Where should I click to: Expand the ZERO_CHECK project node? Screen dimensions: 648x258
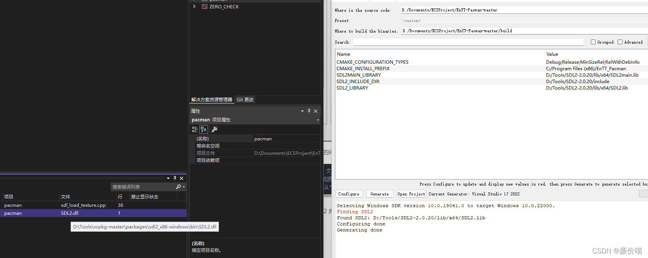[x=194, y=6]
